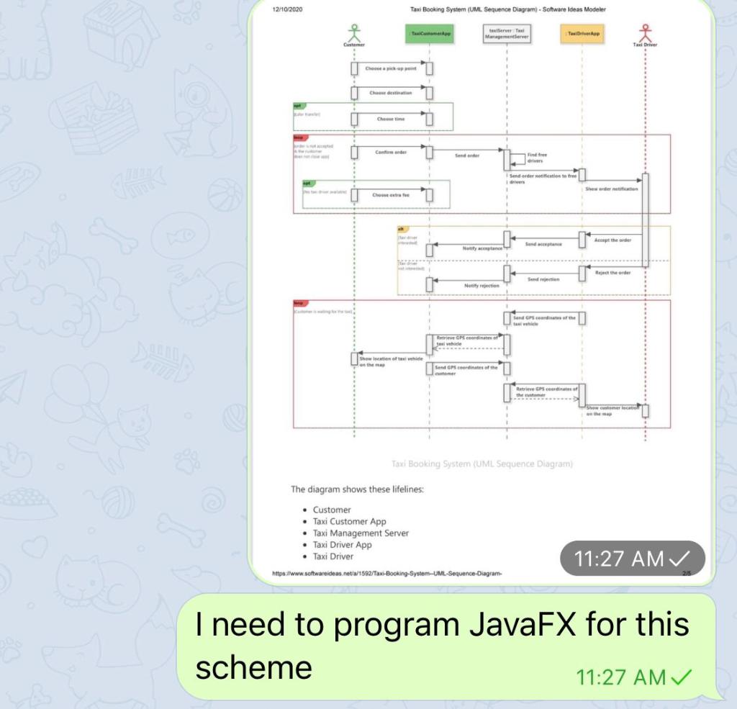The width and height of the screenshot is (737, 709).
Task: Select the Confirm order message arrow
Action: pyautogui.click(x=391, y=152)
